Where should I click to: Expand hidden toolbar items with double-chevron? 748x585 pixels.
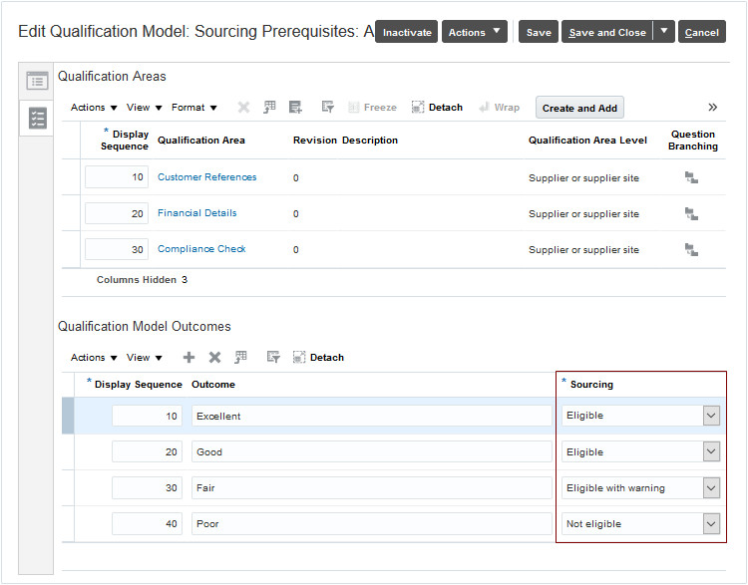point(713,108)
